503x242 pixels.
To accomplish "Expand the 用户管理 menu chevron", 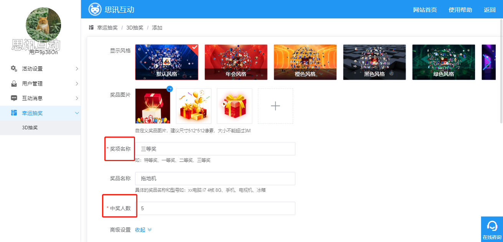I will point(77,84).
